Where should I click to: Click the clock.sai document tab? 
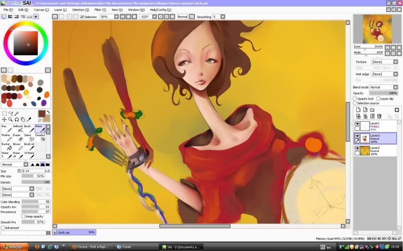pyautogui.click(x=74, y=232)
